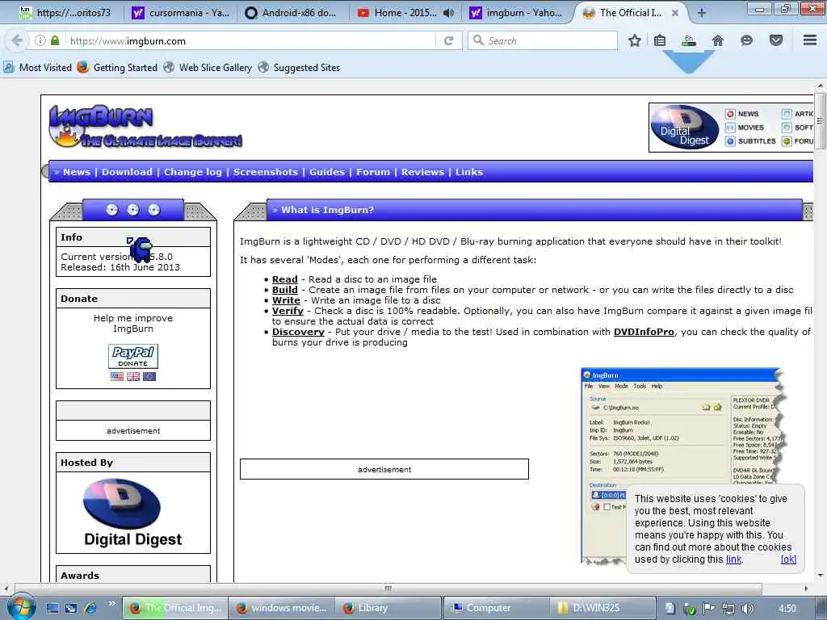Click the Most Visited bookmark

coord(37,68)
